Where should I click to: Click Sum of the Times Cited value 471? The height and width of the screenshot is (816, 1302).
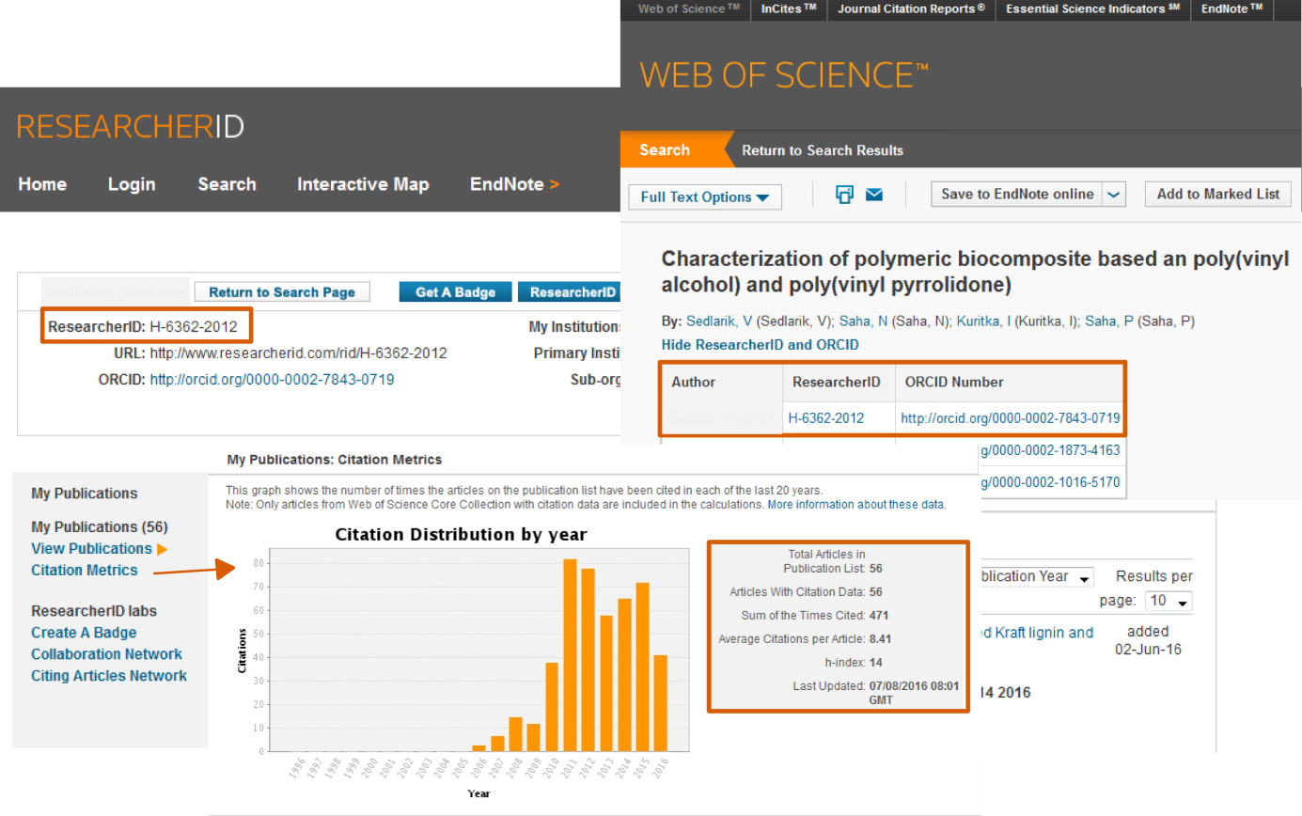880,616
